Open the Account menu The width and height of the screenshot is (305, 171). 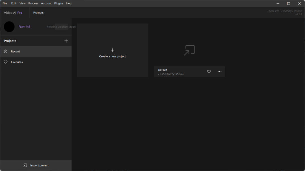(46, 3)
